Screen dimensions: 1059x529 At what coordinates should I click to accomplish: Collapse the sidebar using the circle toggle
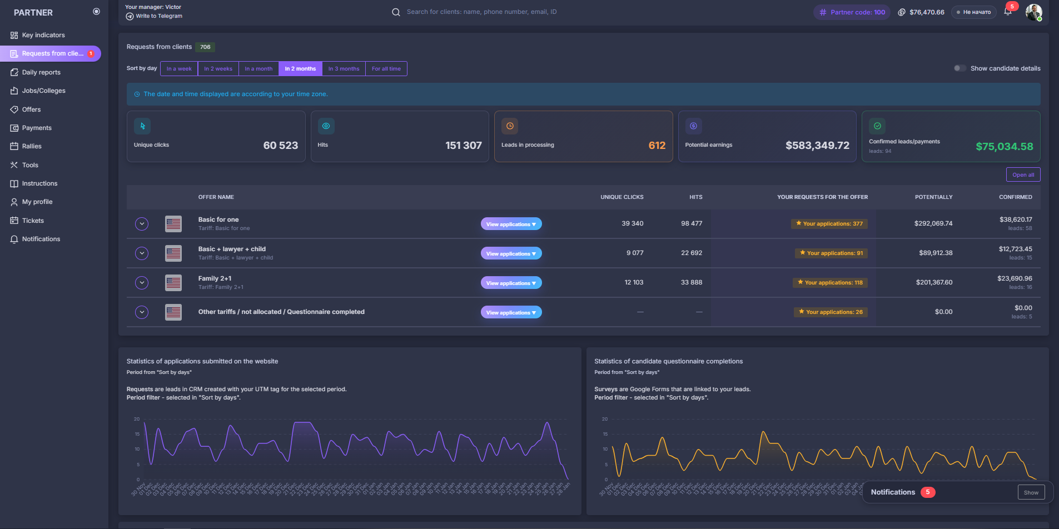tap(97, 11)
